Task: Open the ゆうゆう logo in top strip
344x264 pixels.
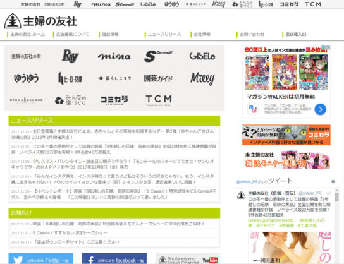Action: pyautogui.click(x=171, y=4)
